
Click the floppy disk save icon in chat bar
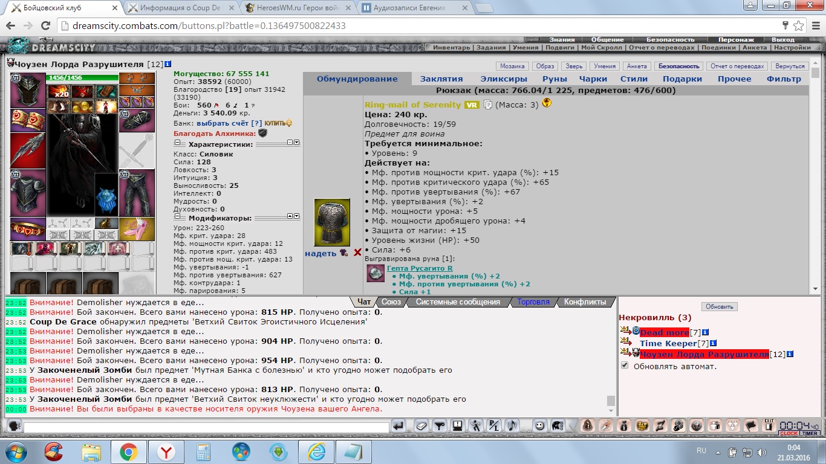pyautogui.click(x=458, y=426)
